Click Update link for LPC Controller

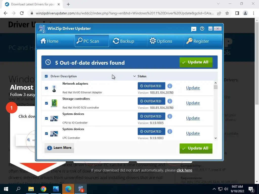(193, 133)
